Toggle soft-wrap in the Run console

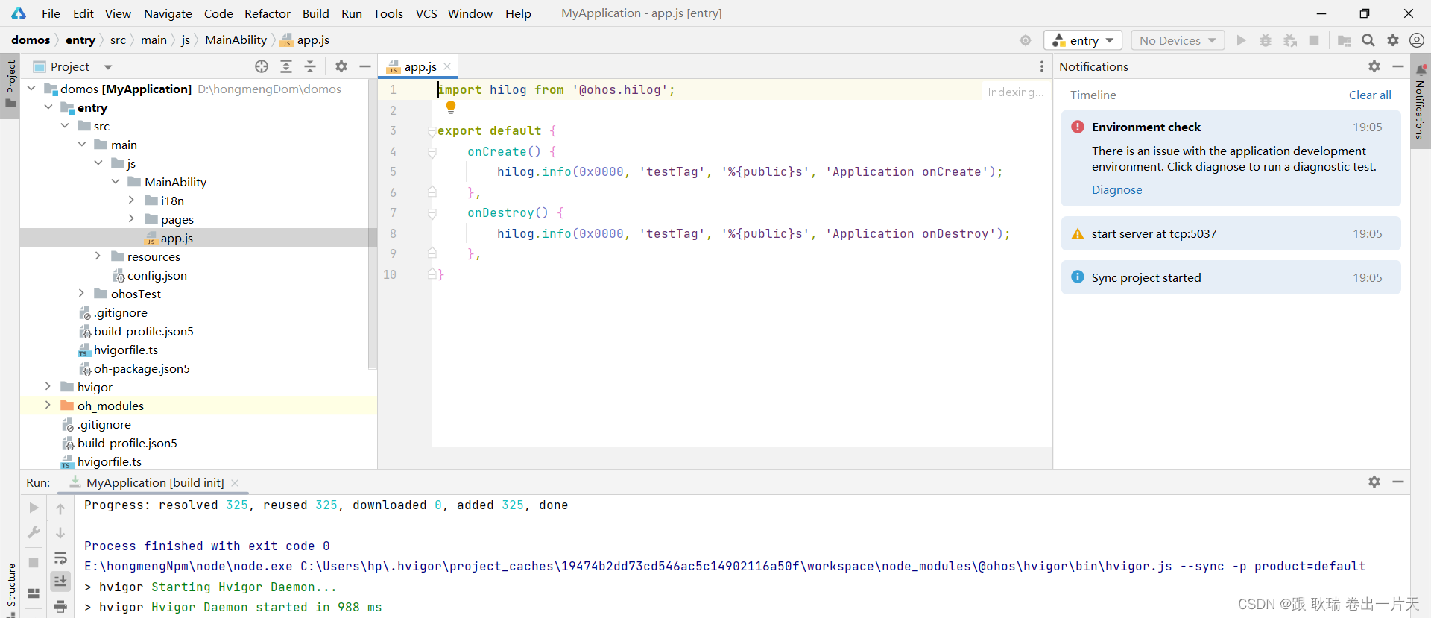click(x=60, y=558)
